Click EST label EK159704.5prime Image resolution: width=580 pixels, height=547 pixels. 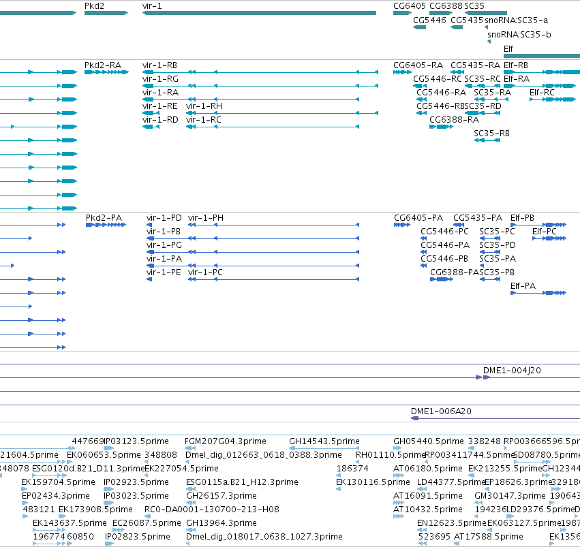click(58, 482)
